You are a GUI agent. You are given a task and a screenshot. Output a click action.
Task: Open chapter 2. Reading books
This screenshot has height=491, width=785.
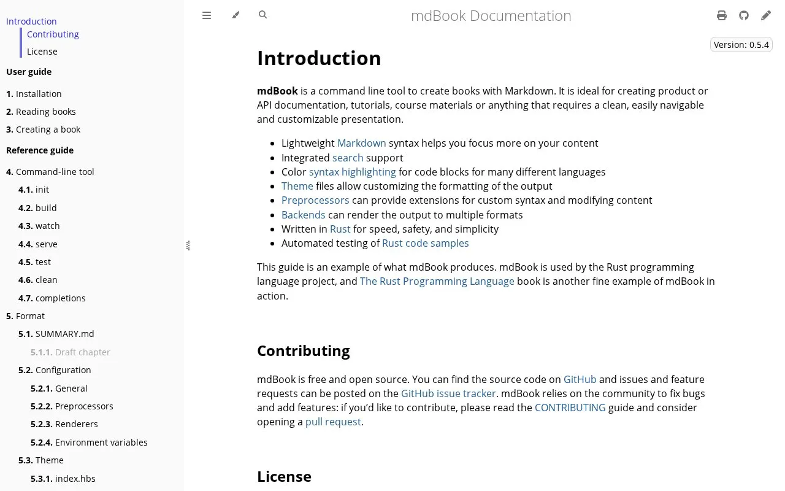(x=41, y=112)
